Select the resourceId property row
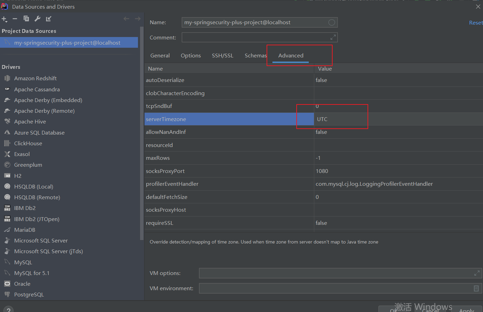The image size is (483, 312). [x=314, y=145]
